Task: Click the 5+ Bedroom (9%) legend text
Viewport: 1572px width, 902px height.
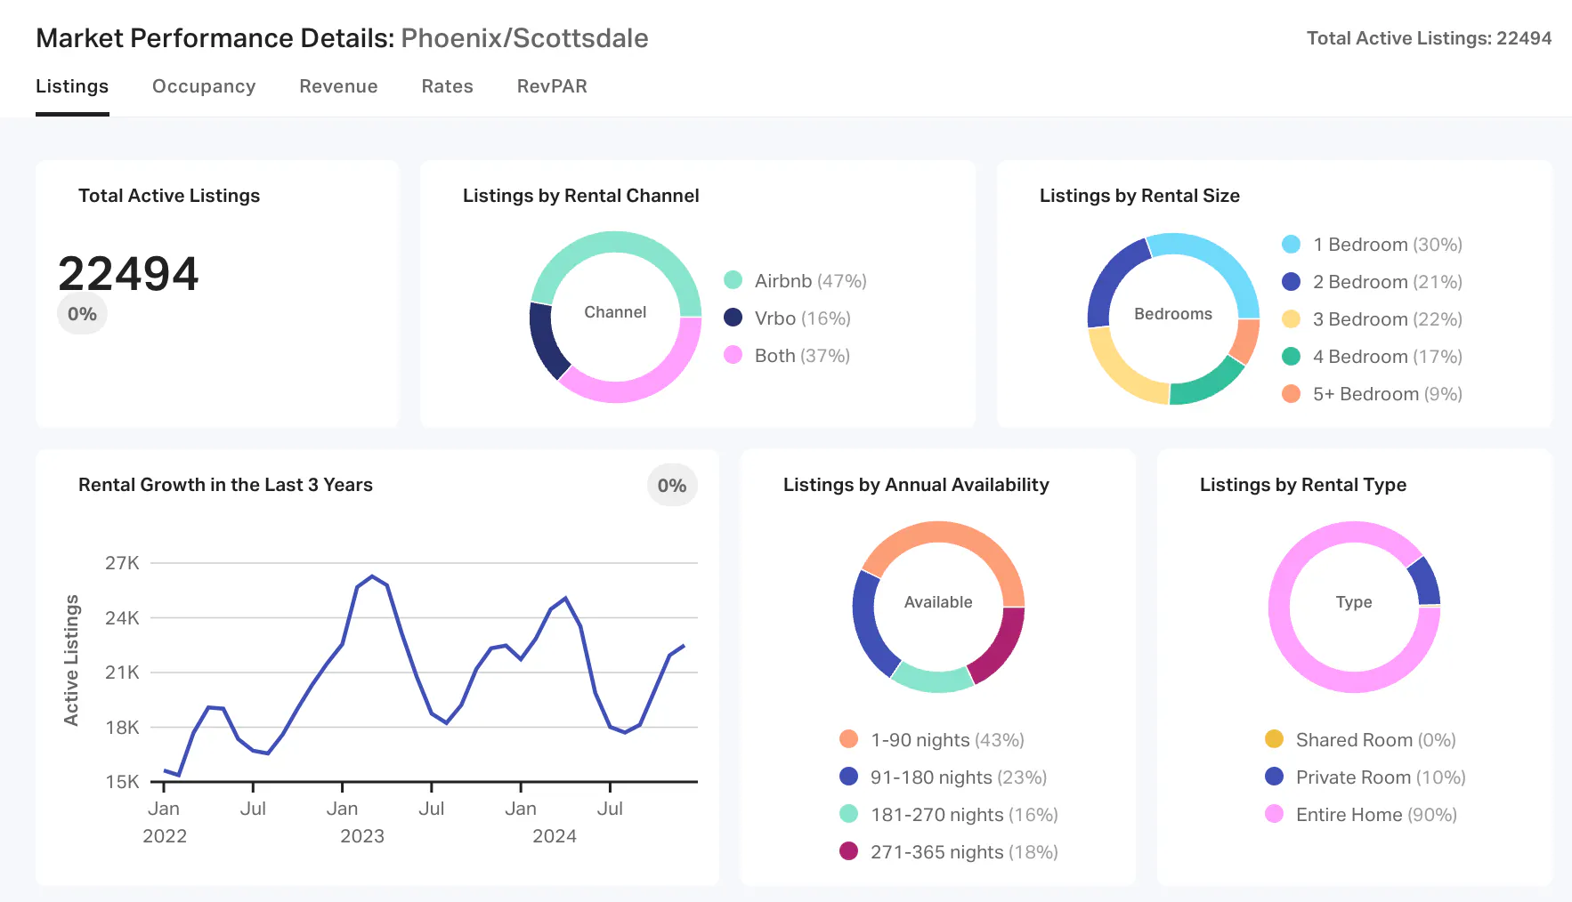Action: [1388, 394]
